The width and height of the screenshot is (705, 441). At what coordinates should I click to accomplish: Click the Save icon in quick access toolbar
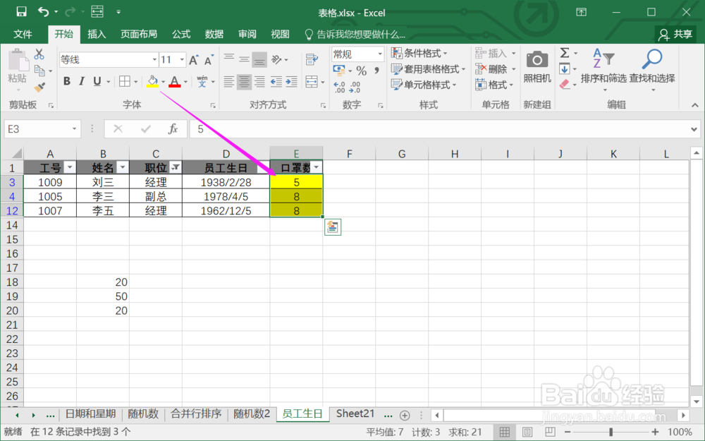[21, 12]
